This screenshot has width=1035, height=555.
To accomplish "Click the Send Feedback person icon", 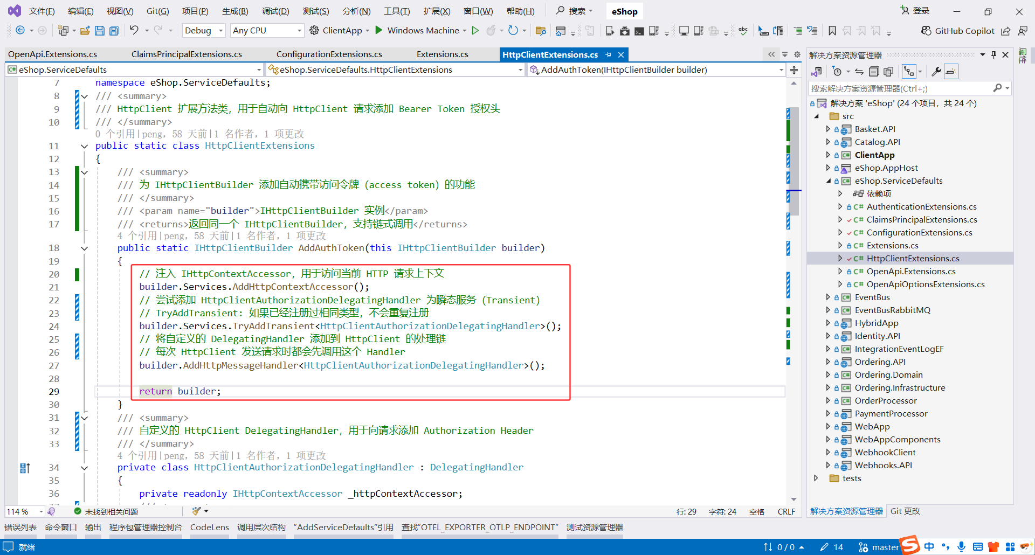I will [x=1022, y=31].
